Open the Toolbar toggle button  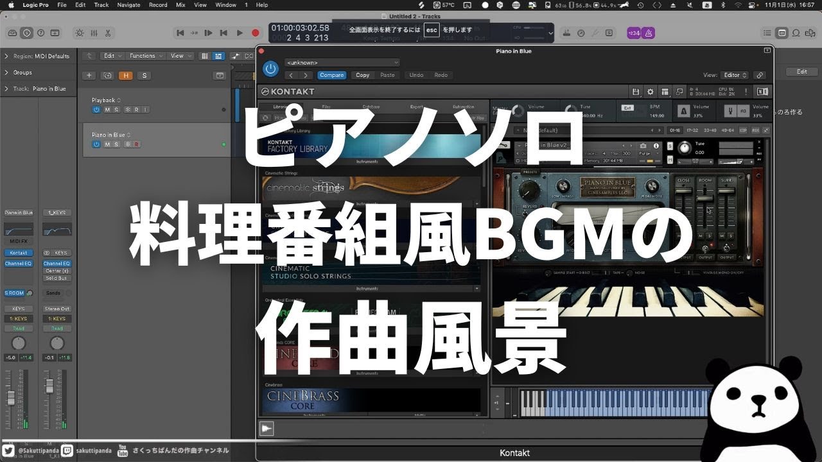55,33
